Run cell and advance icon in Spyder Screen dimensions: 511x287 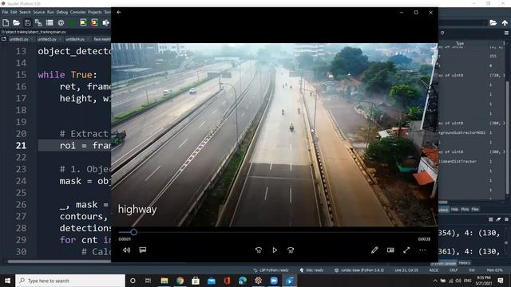[94, 22]
